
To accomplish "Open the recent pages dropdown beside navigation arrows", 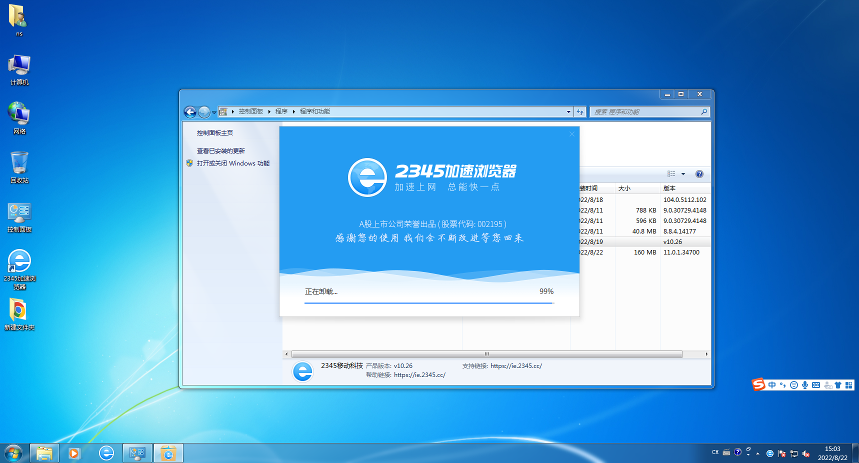I will [214, 112].
